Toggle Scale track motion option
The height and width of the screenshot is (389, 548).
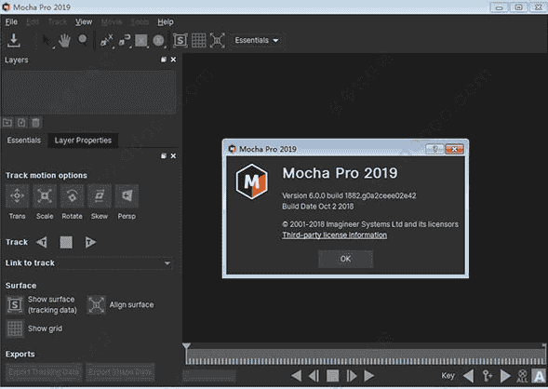click(x=45, y=196)
